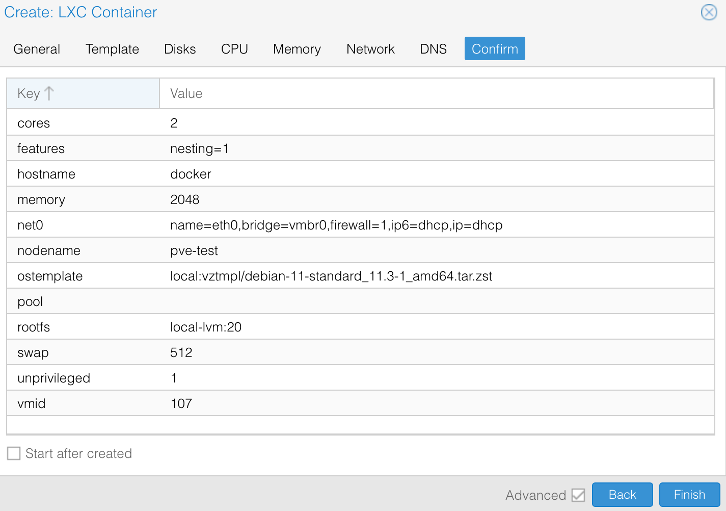Select the vmid row showing 107

point(204,403)
